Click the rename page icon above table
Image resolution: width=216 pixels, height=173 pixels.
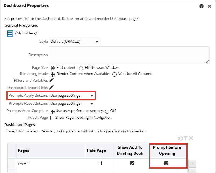[180, 138]
